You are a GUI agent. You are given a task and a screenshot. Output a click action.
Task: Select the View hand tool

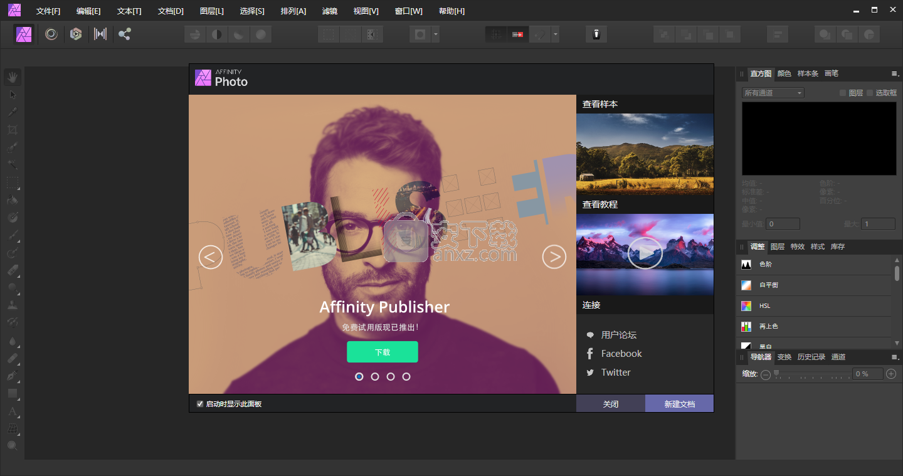[13, 77]
